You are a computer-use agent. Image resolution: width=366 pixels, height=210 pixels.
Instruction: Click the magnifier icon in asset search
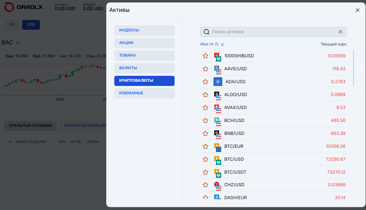click(x=206, y=32)
